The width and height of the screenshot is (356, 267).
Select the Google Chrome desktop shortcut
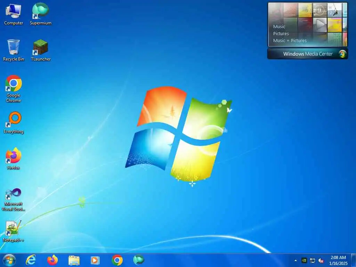point(14,89)
